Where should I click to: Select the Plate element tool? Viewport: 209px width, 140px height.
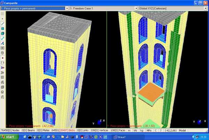[x=3, y=28]
